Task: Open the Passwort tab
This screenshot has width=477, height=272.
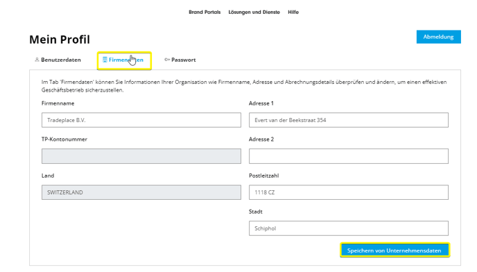Action: [x=180, y=60]
